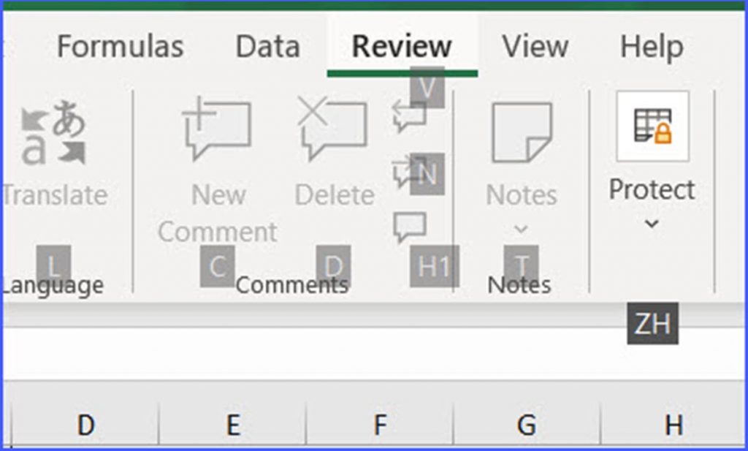Select the Data ribbon tab

[267, 45]
